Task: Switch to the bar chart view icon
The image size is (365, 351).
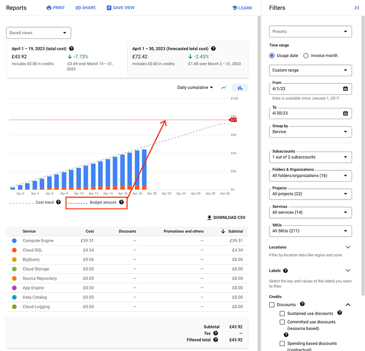Action: [x=240, y=87]
